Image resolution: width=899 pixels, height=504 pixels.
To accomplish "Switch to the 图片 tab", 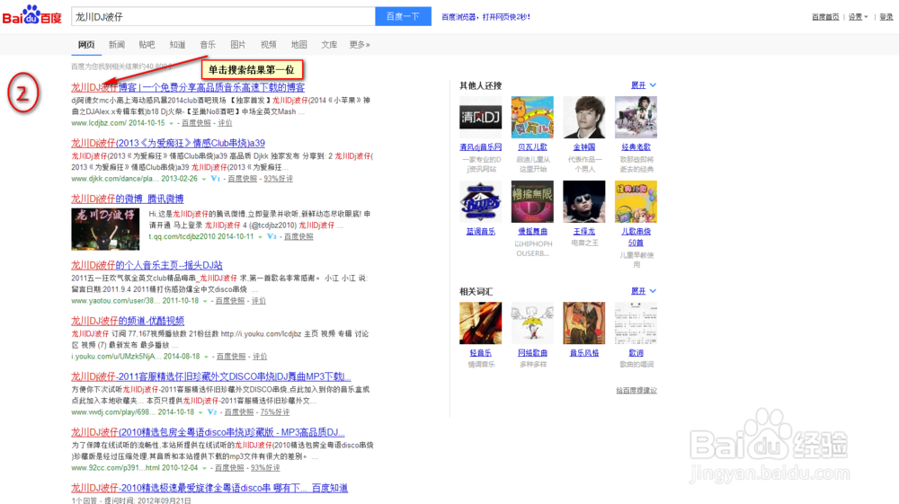I will (238, 45).
